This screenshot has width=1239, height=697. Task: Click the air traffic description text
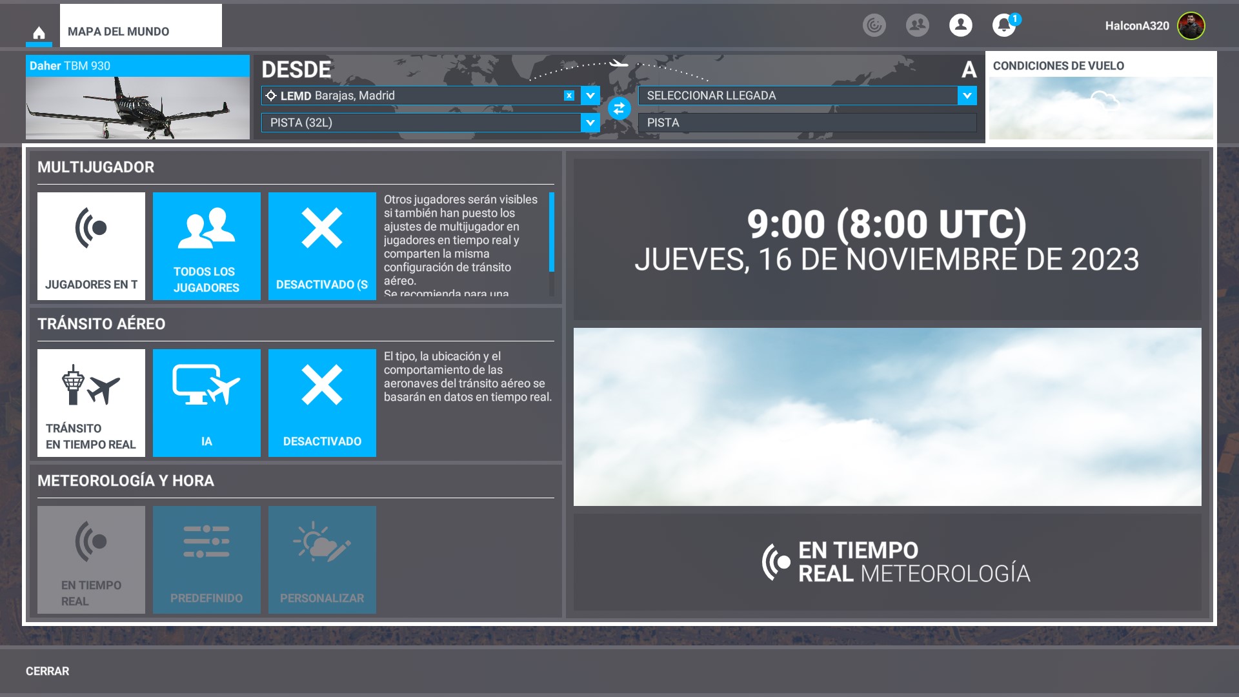[467, 377]
